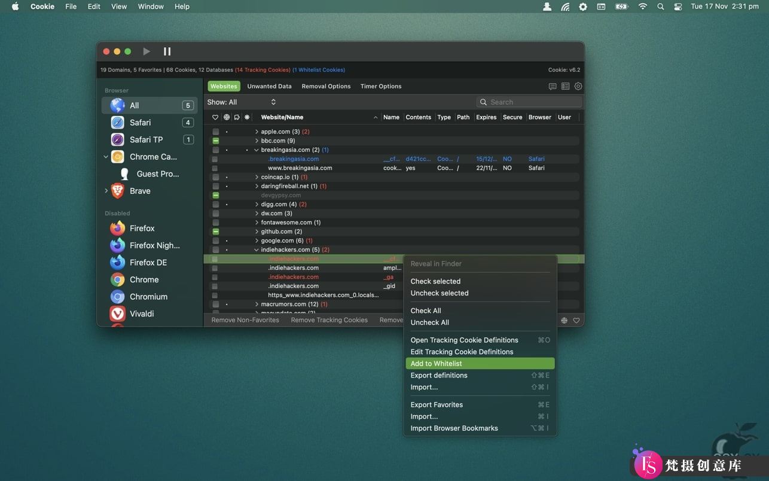Open the comment bubble icon in tab bar
Viewport: 769px width, 481px height.
553,86
